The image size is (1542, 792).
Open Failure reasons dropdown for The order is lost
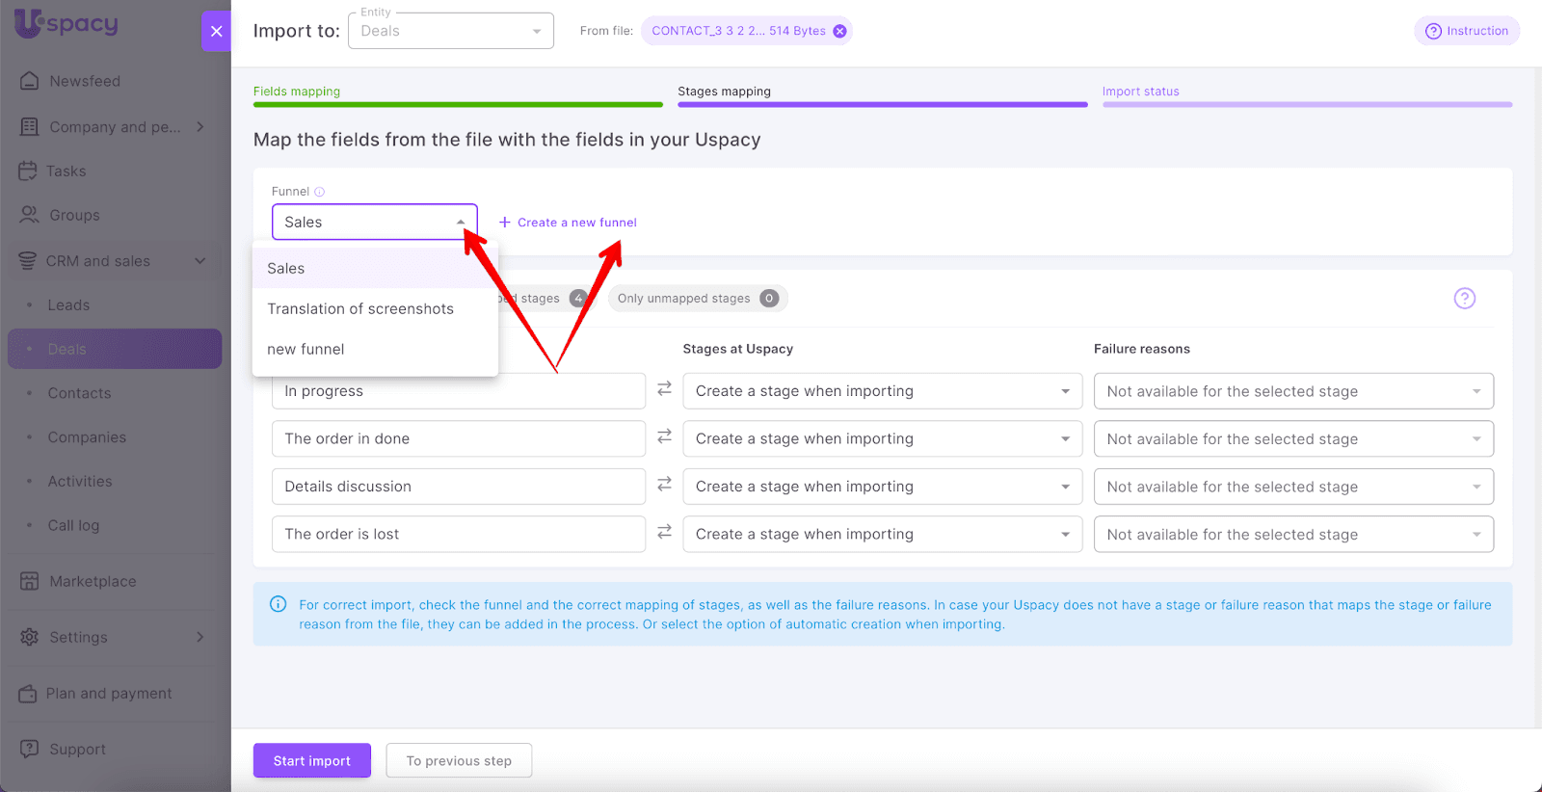point(1292,535)
